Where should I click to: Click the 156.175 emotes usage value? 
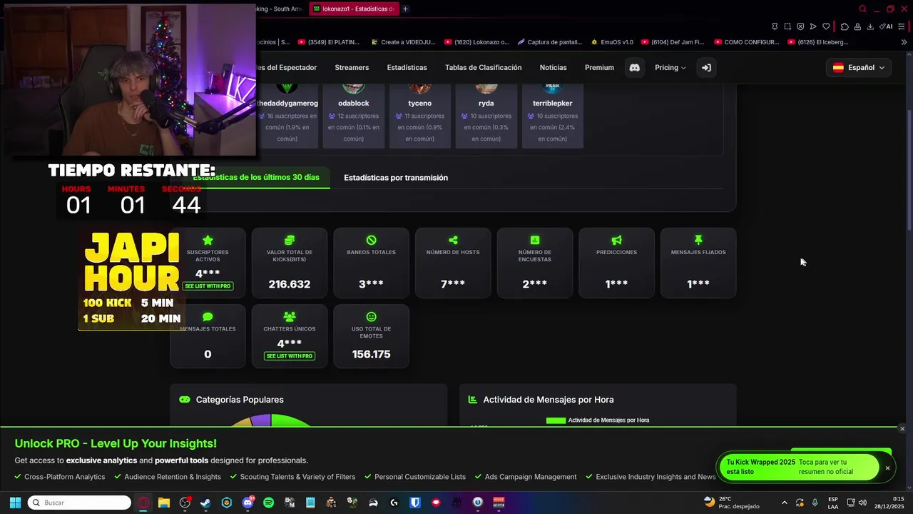[x=371, y=354]
